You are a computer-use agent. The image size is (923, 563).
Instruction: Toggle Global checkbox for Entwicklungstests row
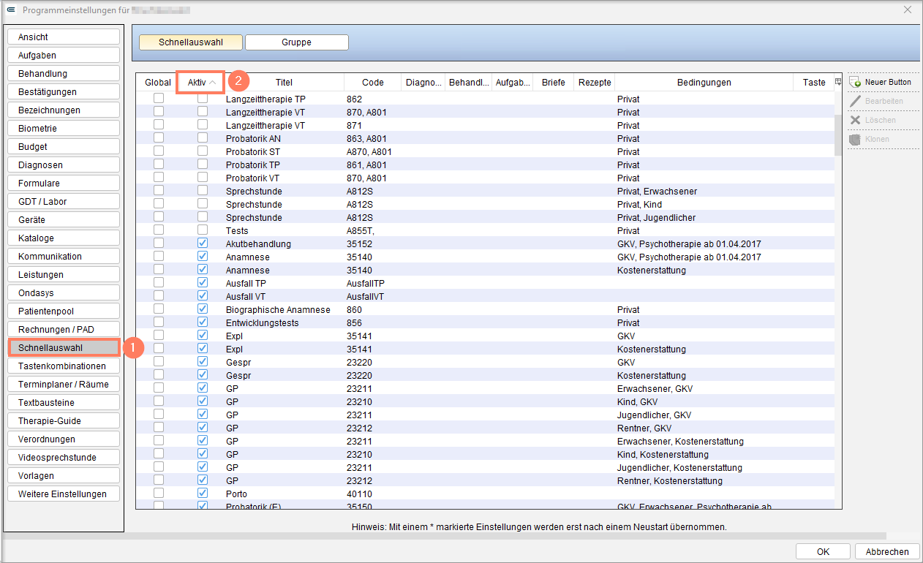[x=159, y=322]
